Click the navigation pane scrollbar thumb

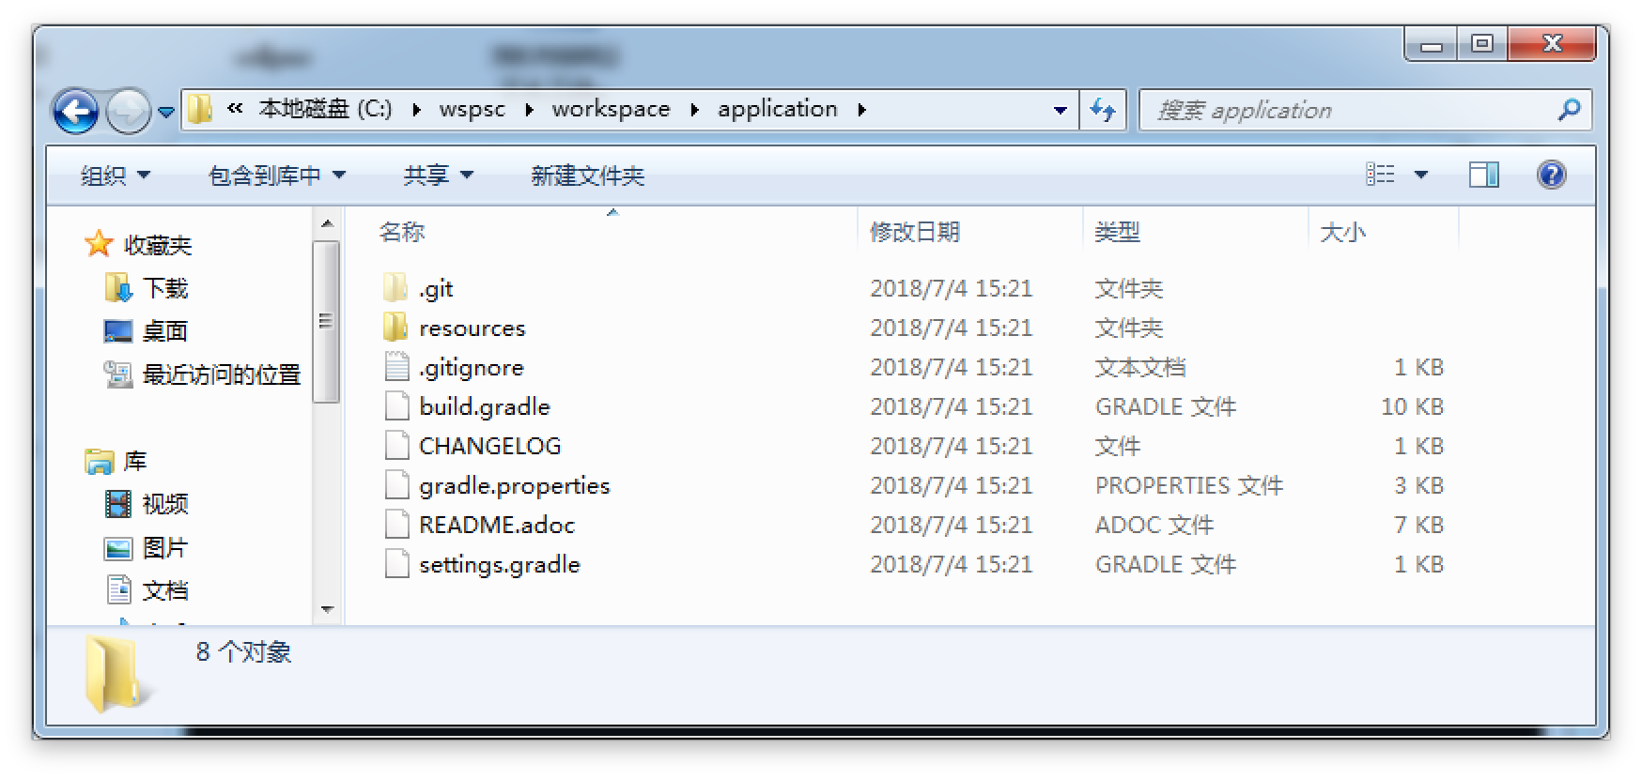pyautogui.click(x=326, y=321)
